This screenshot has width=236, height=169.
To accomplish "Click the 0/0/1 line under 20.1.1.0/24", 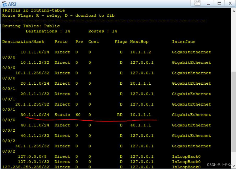I will point(9,89).
